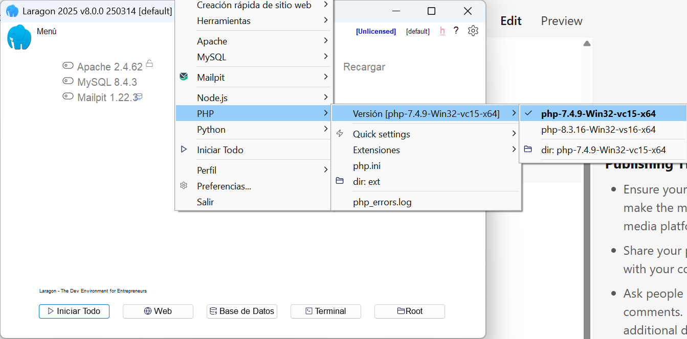
Task: Click the Apache 2.4.62 service name
Action: 110,67
